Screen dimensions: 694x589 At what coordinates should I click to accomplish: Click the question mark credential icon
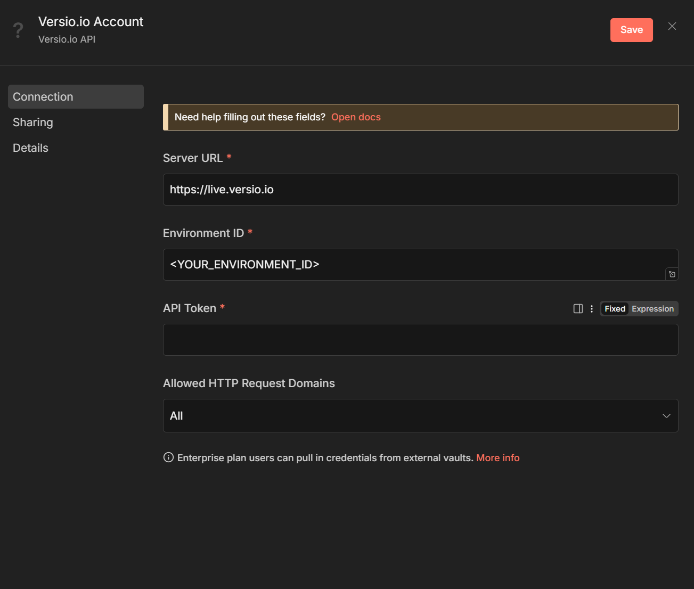(18, 29)
